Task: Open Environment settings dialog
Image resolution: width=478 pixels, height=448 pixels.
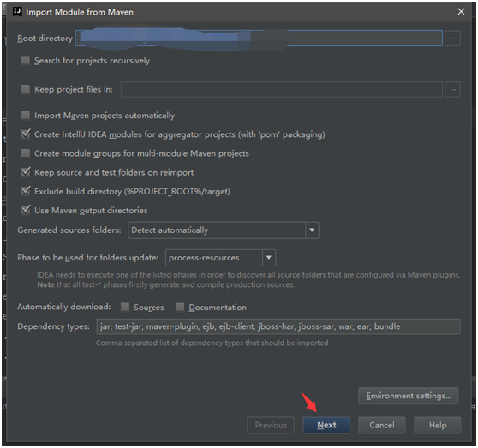Action: tap(409, 396)
